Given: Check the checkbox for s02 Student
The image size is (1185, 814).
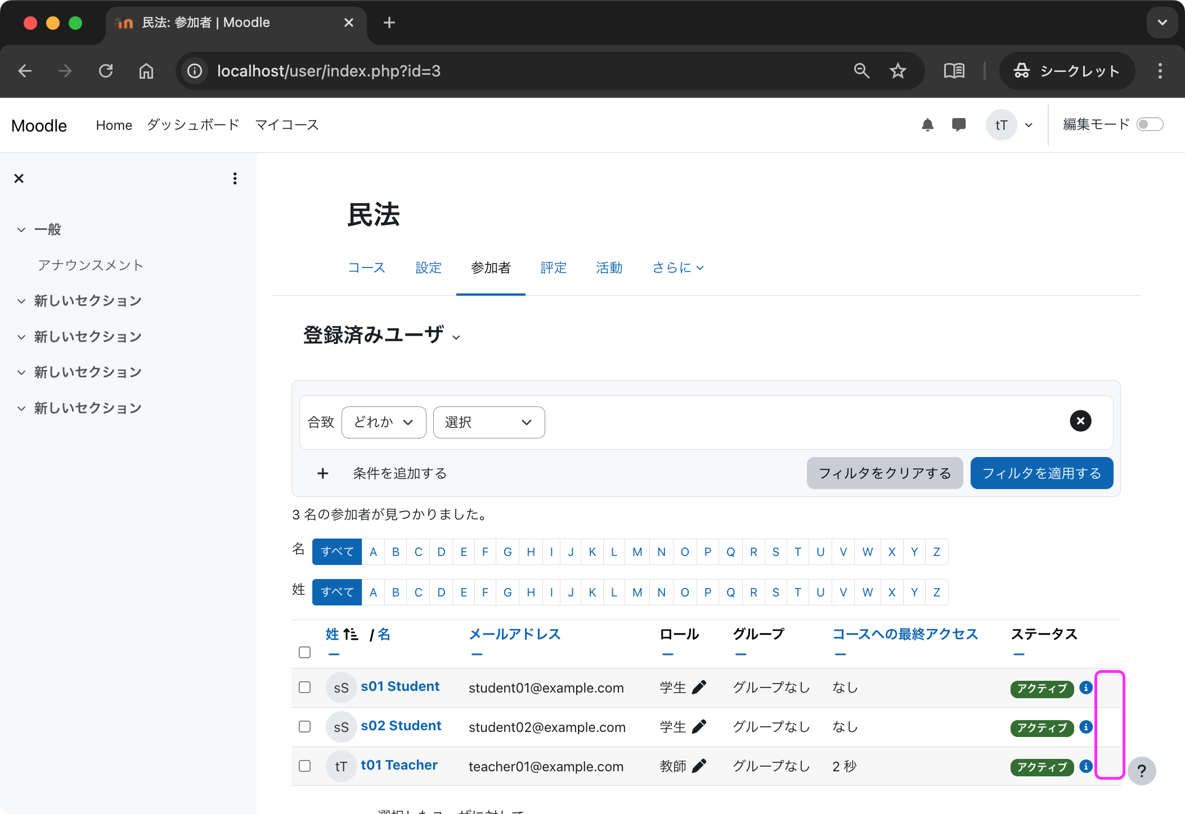Looking at the screenshot, I should tap(304, 726).
